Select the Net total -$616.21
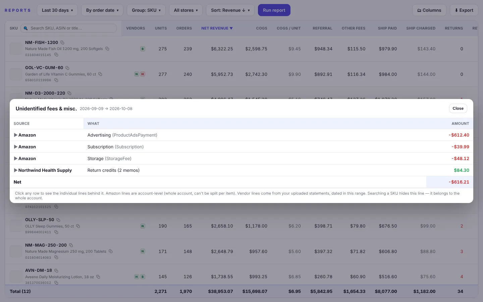 459,182
